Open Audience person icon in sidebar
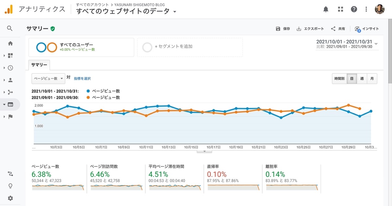The height and width of the screenshot is (206, 392). coord(10,80)
